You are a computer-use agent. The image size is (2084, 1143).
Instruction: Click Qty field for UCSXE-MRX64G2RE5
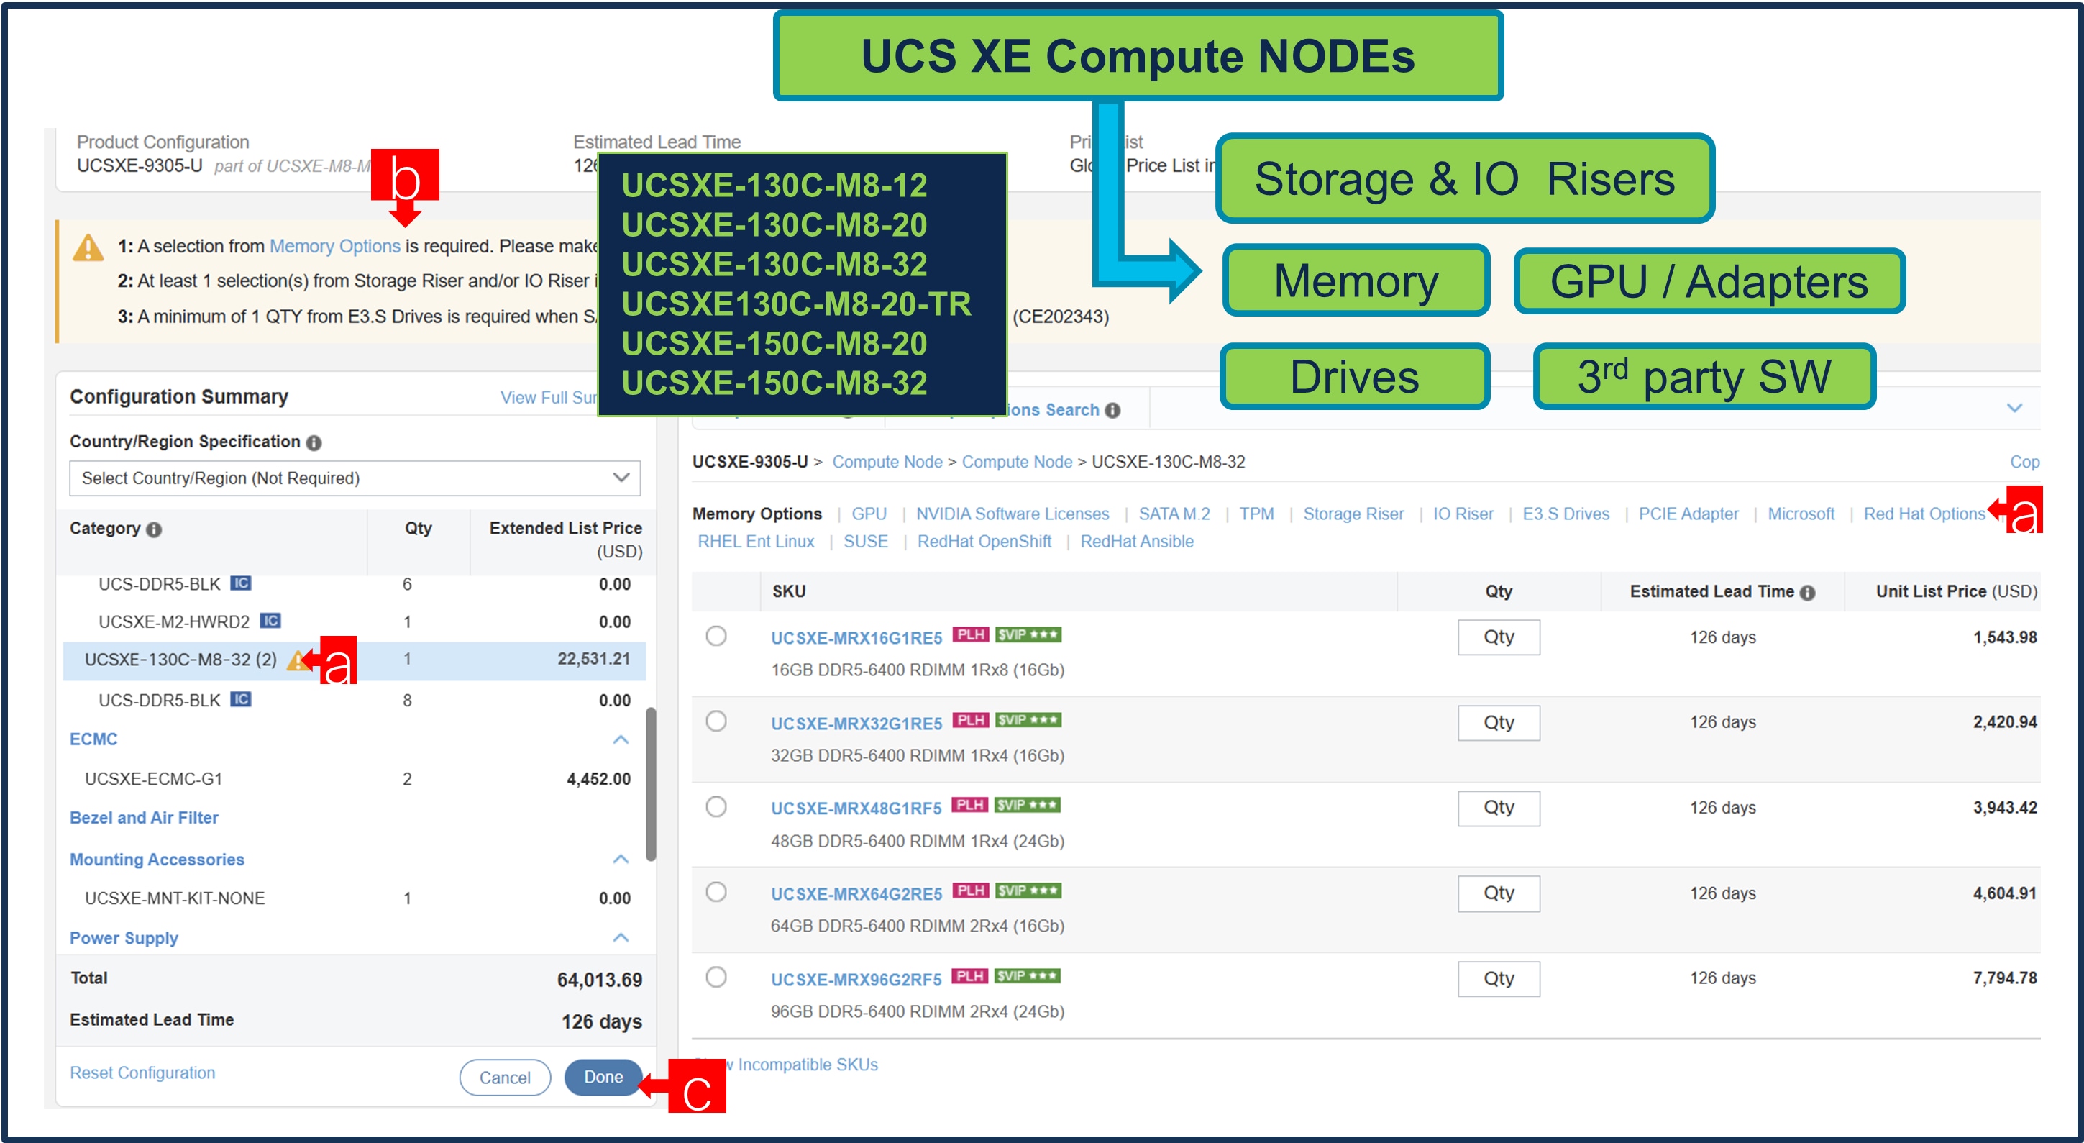[x=1499, y=893]
